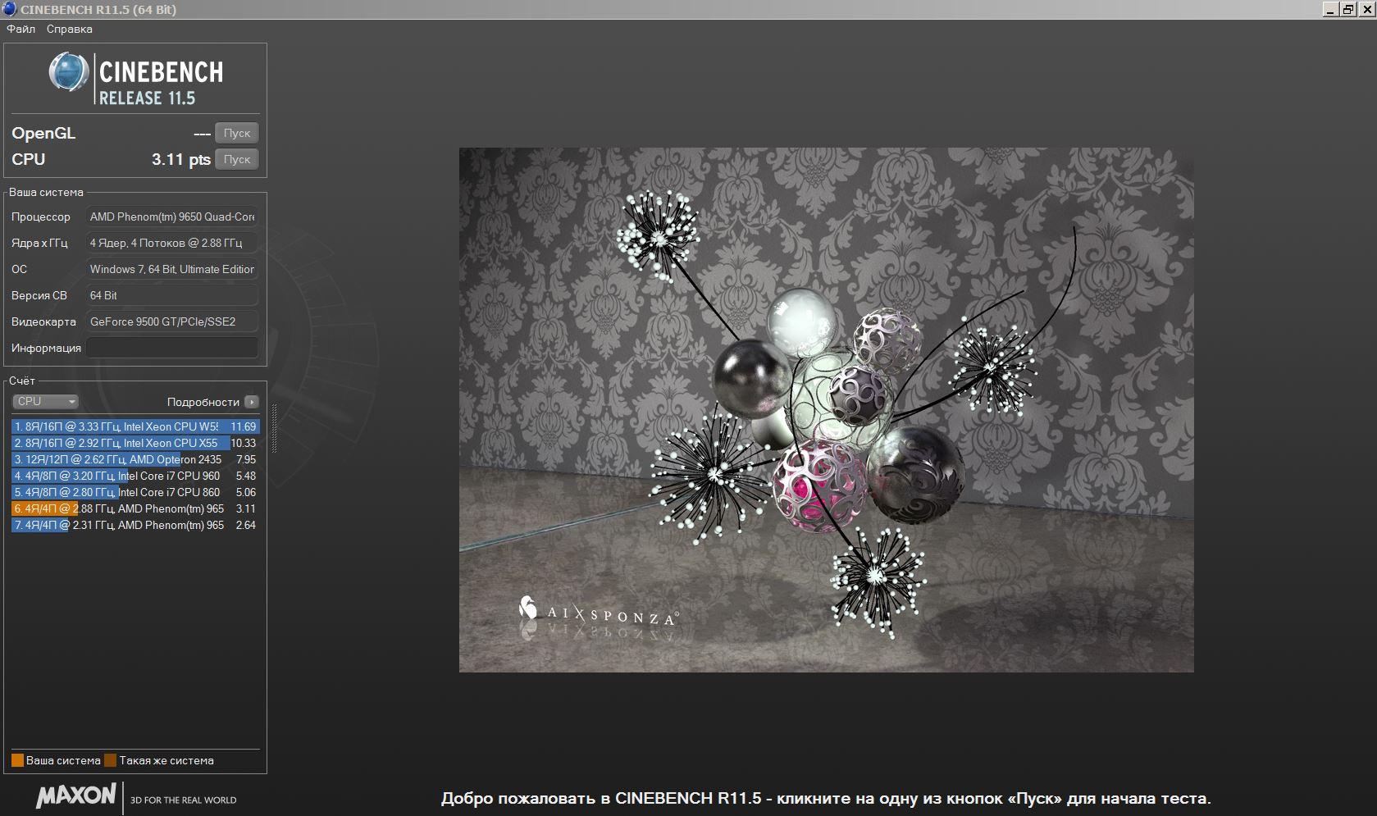Click the rendered AIXSPONZA scene image
The image size is (1377, 816).
coord(826,410)
